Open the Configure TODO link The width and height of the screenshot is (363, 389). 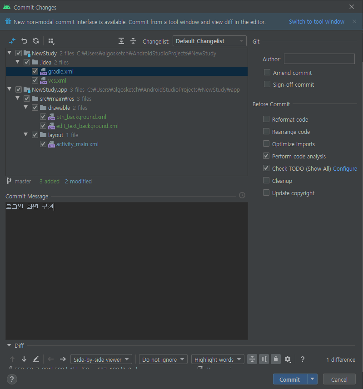point(345,168)
